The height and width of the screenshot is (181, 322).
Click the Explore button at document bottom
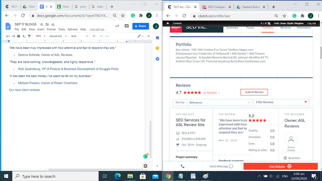coord(146,166)
